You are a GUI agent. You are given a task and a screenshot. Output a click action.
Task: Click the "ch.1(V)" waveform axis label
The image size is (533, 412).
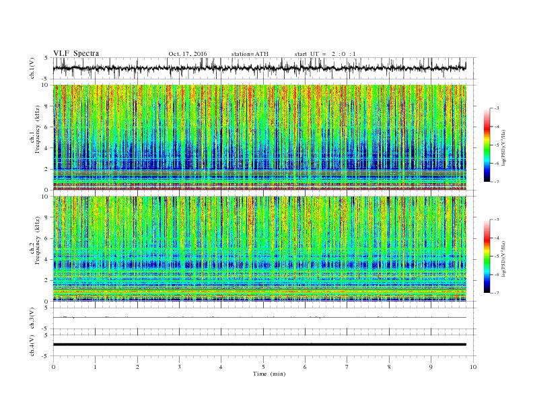coord(32,68)
